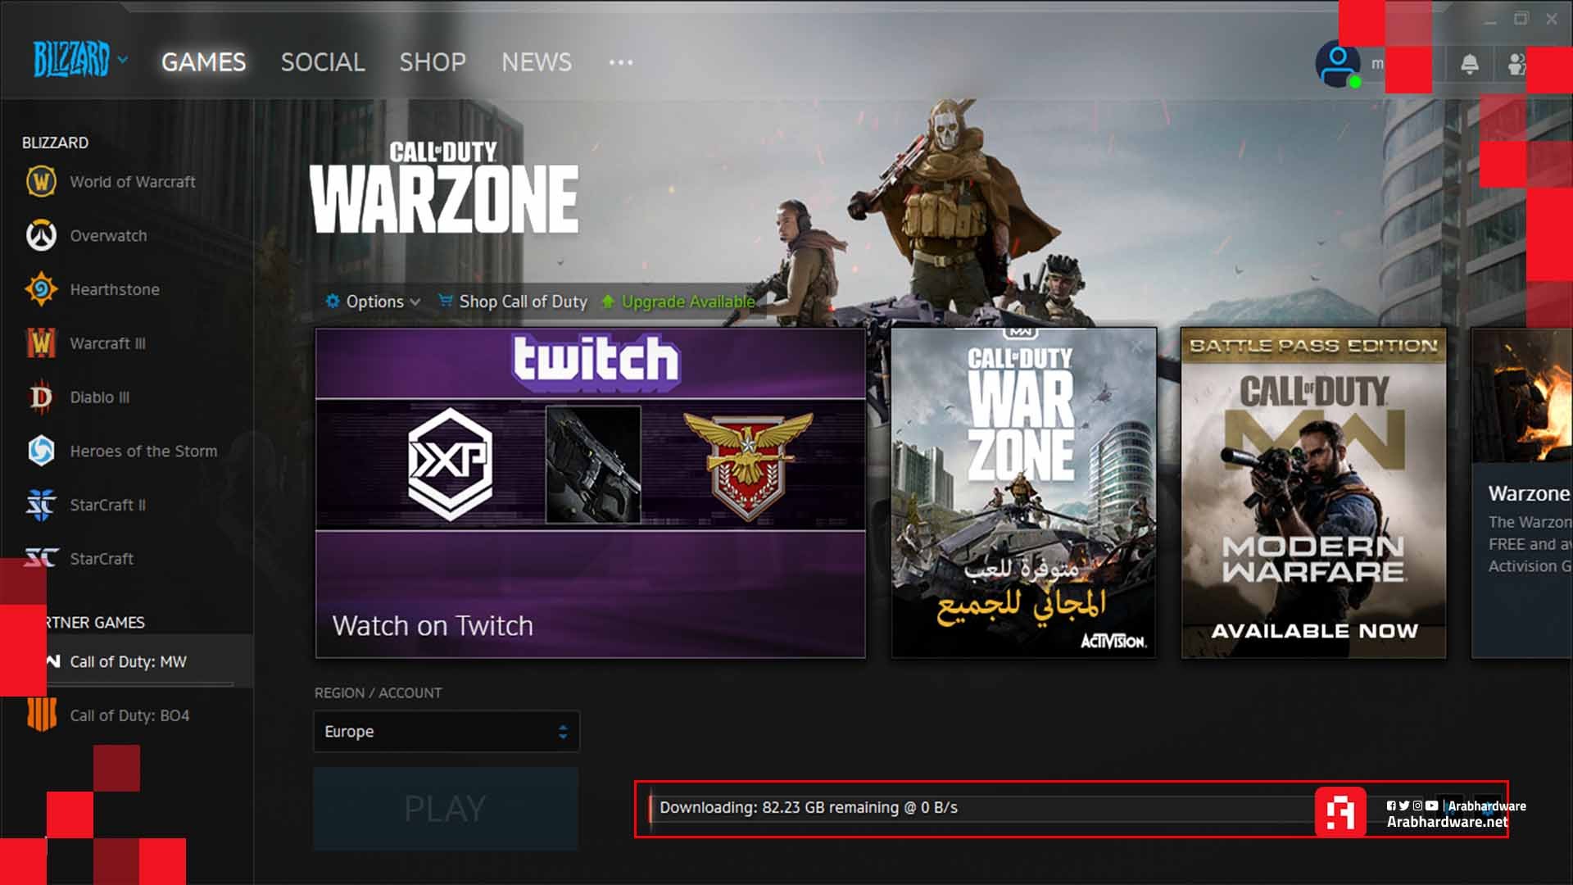This screenshot has height=885, width=1573.
Task: Select the Overwatch game icon
Action: (x=41, y=235)
